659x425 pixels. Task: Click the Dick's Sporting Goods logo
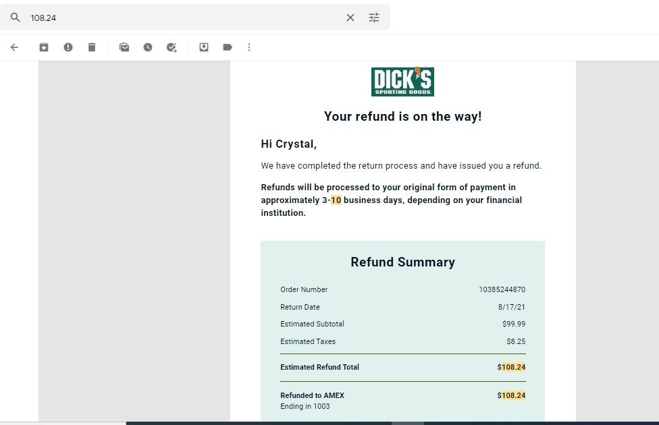[402, 82]
